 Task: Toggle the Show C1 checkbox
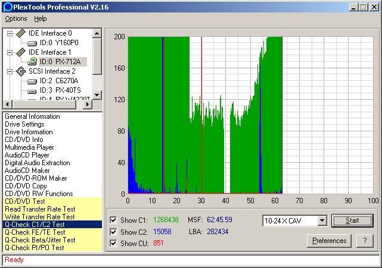point(113,220)
